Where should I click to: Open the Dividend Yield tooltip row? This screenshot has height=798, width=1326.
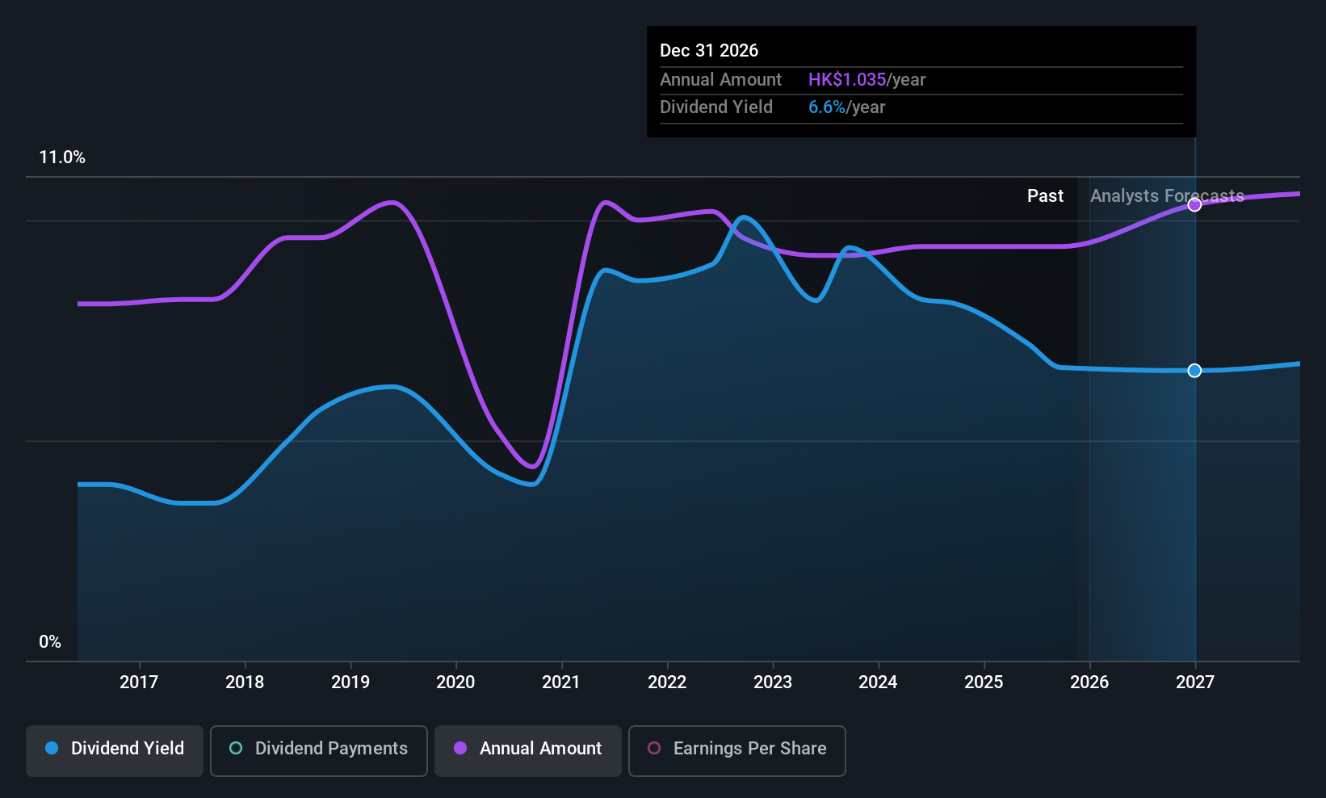tap(716, 107)
